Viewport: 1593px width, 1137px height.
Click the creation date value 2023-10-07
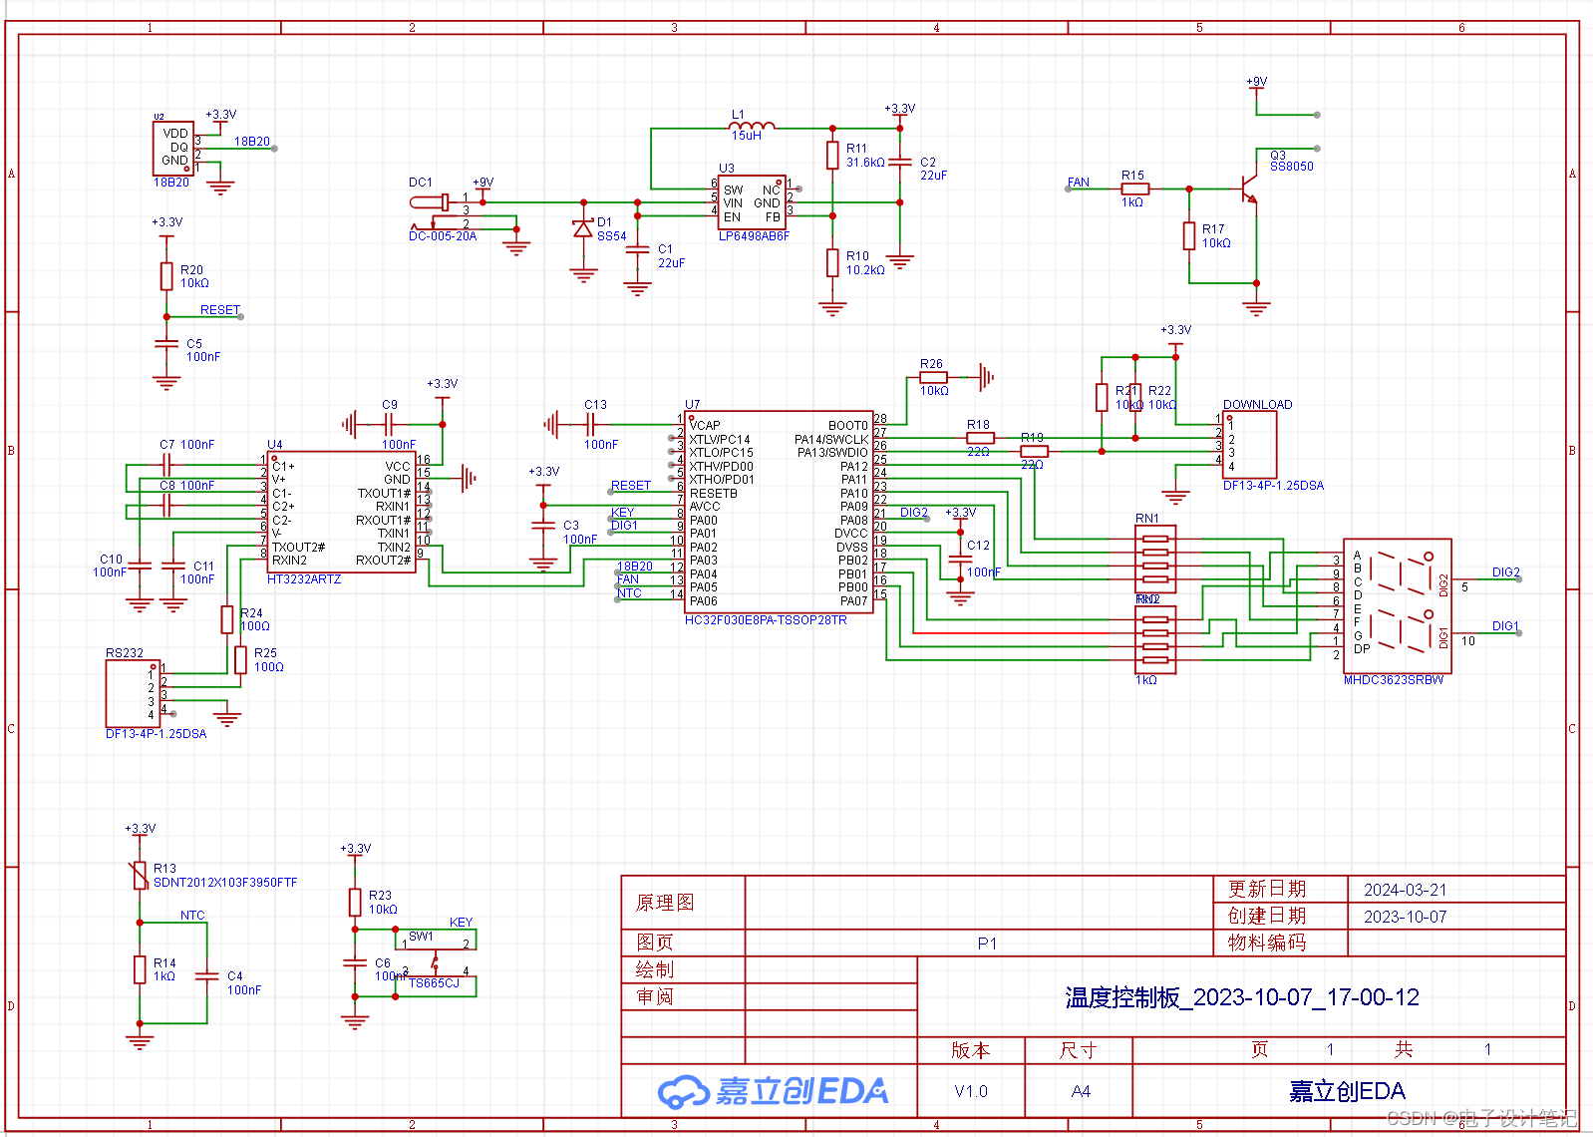click(1405, 917)
